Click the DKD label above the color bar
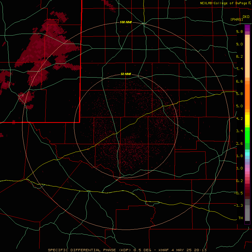Image resolution: width=252 pixels, height=252 pixels. pyautogui.click(x=246, y=17)
